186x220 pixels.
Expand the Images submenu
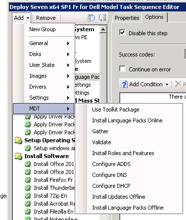(x=44, y=76)
